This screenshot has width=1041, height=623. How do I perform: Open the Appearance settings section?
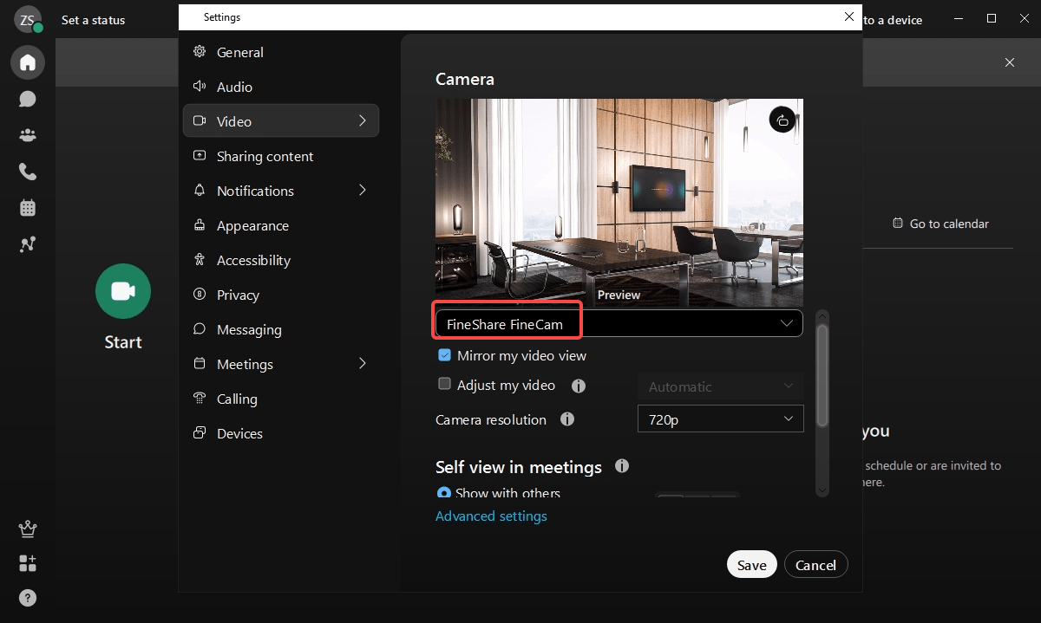point(252,225)
